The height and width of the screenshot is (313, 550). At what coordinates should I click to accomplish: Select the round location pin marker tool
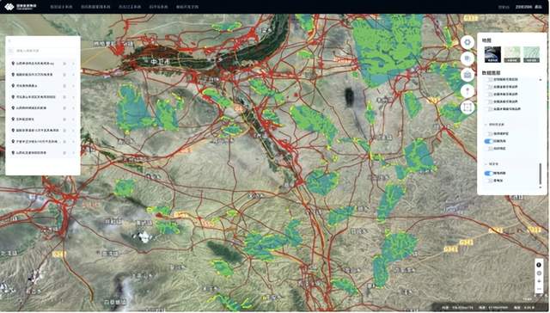pyautogui.click(x=467, y=91)
